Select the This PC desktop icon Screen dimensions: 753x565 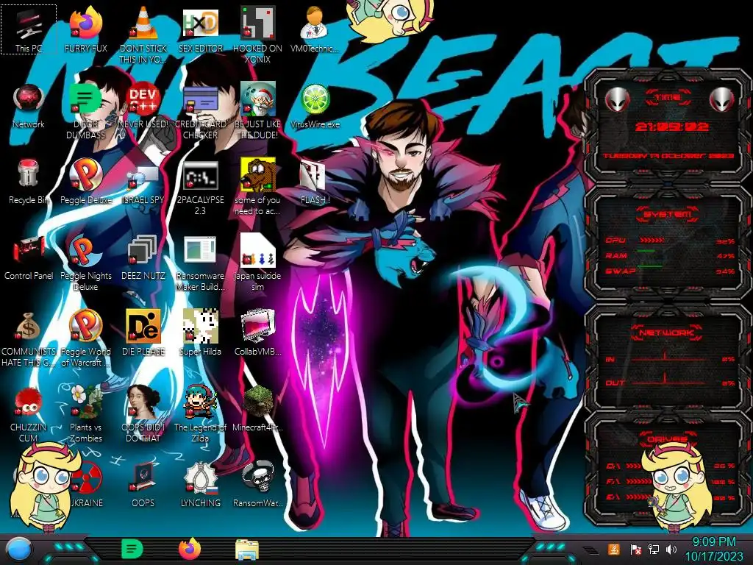(29, 29)
